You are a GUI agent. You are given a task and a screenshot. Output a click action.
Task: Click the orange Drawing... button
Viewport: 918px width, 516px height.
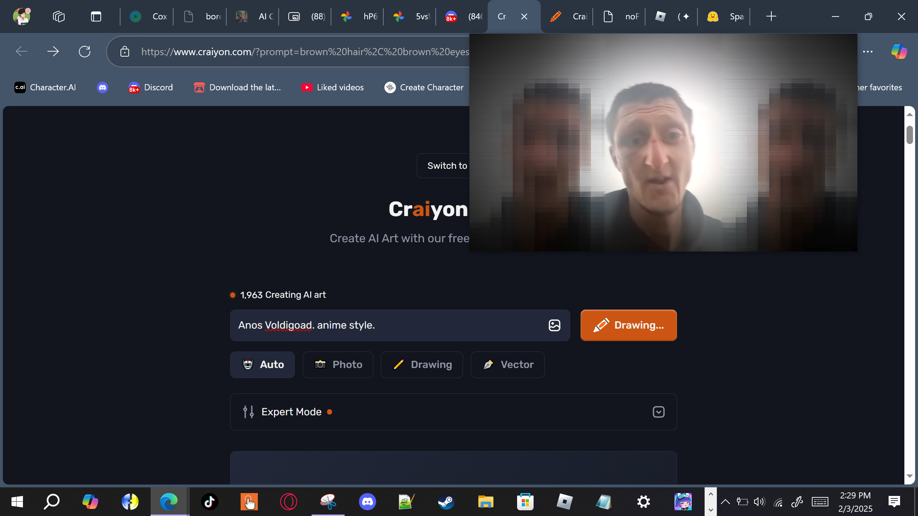pos(629,325)
